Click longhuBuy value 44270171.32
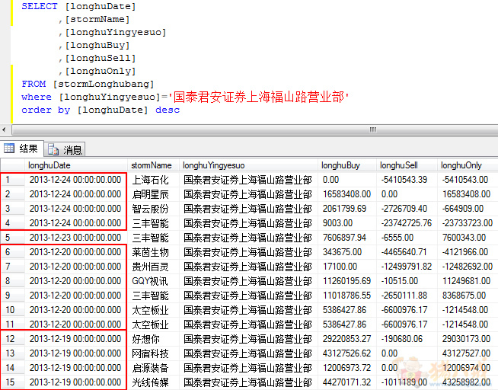The image size is (498, 390). [346, 382]
